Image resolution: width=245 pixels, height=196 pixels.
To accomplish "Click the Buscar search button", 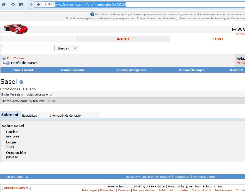I will [63, 48].
